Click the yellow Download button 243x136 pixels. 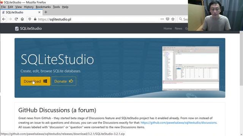[x=35, y=81]
